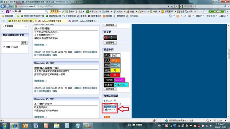230x129 pixels.
Task: Open the dictionary (字典) icon in Yahoo toolbar
Action: point(151,11)
